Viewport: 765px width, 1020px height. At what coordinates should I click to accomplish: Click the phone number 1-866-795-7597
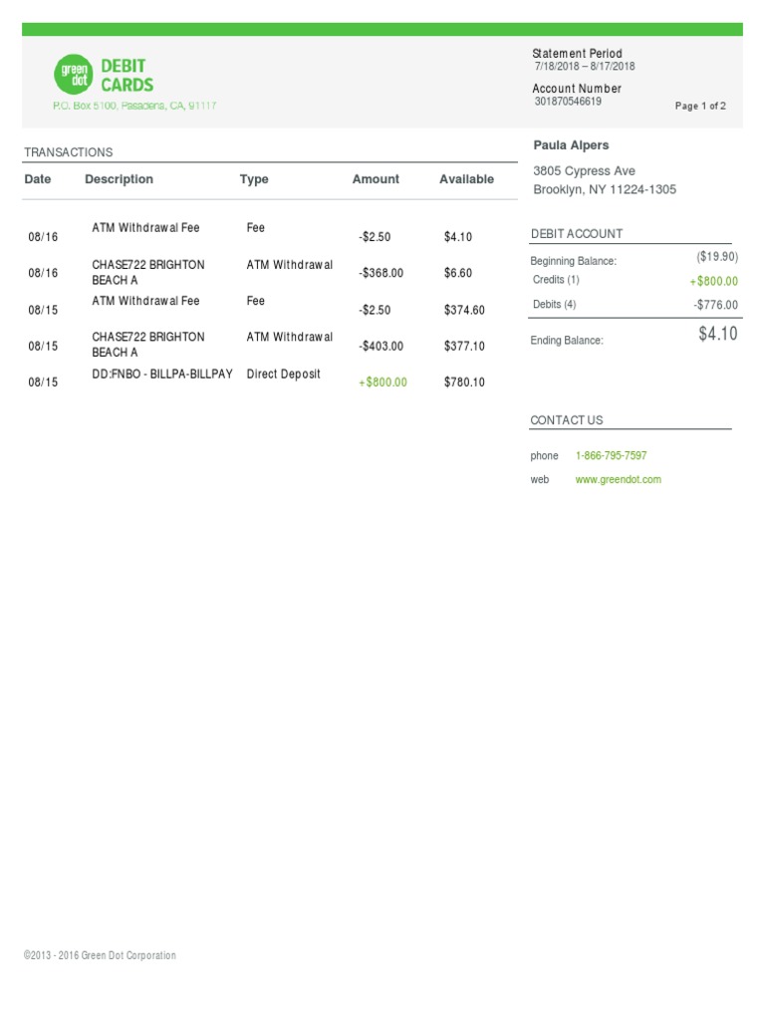coord(611,455)
